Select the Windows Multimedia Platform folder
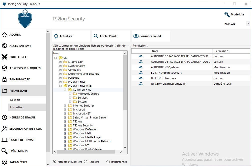This screenshot has width=252, height=167. (x=92, y=141)
